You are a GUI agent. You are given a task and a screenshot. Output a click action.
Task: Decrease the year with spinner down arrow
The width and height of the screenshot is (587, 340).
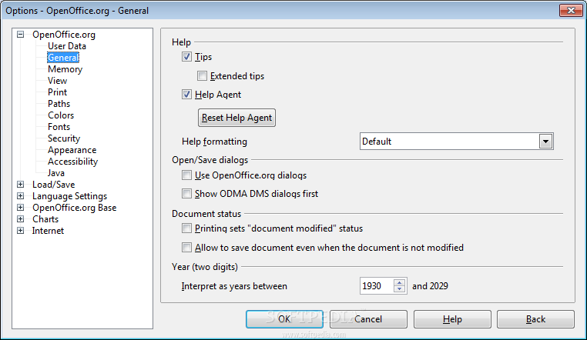(400, 289)
